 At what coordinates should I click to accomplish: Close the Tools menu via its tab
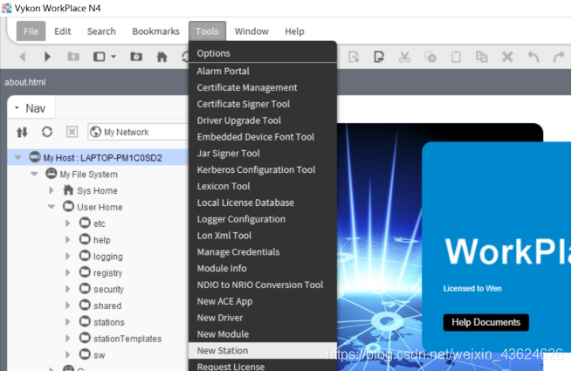pos(207,31)
